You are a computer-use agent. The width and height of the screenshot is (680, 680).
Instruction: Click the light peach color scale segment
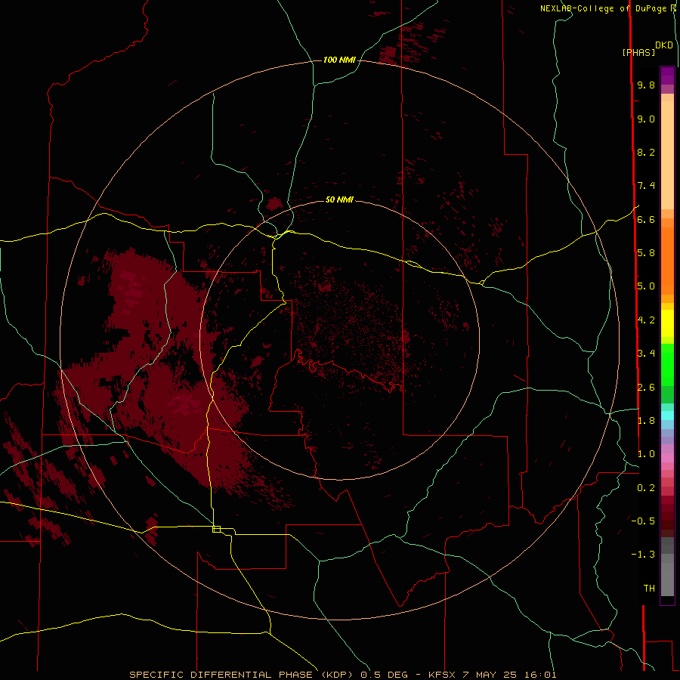667,155
